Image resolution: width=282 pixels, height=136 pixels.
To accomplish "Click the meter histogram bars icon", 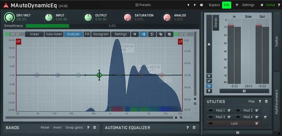I will pyautogui.click(x=209, y=44).
